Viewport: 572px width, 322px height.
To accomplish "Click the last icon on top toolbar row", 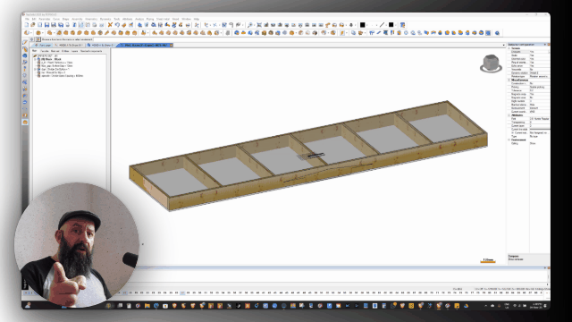I will pos(402,25).
